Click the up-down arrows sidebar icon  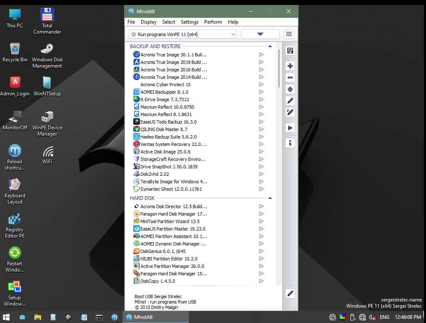(290, 89)
